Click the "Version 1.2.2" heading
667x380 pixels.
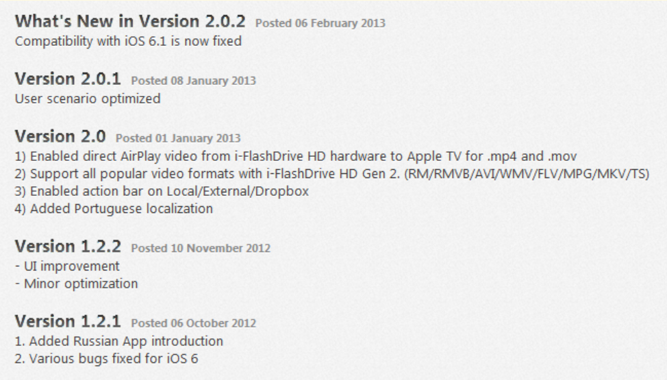click(68, 246)
